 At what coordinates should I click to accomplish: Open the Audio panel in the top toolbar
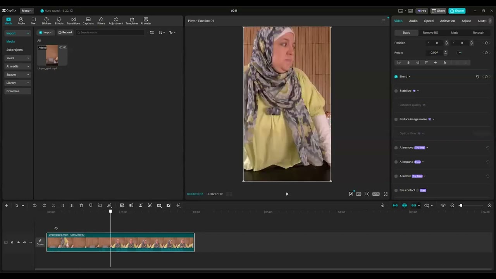point(21,21)
